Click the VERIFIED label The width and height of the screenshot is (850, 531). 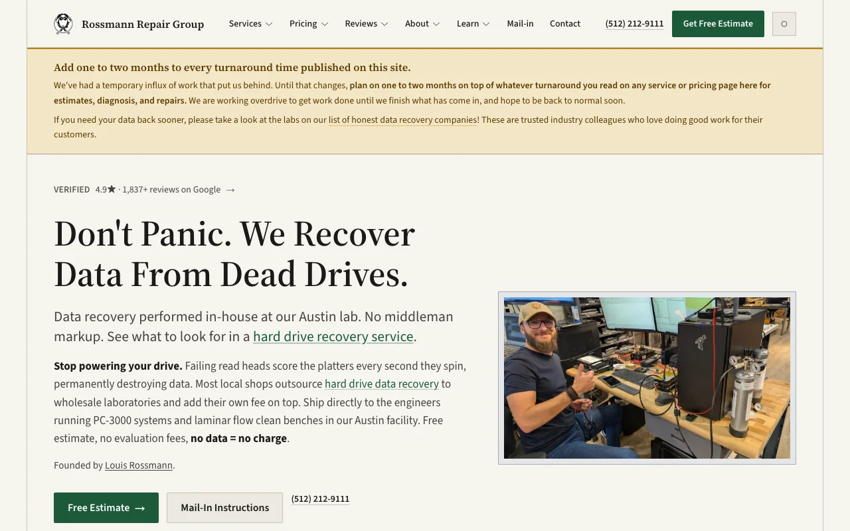pos(72,190)
